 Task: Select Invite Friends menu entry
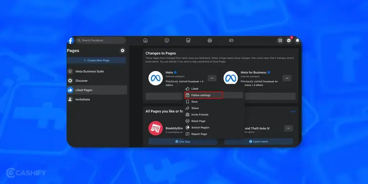coord(214,115)
